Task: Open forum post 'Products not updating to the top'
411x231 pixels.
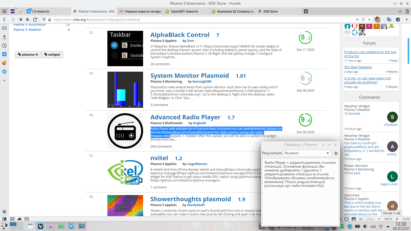Action: click(x=370, y=54)
